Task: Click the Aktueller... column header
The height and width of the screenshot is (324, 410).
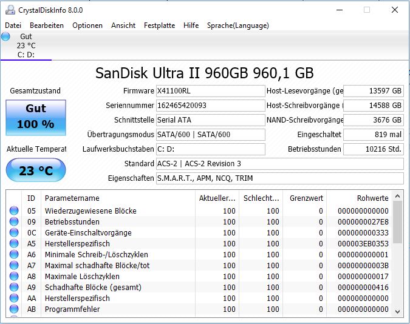Action: tap(217, 198)
